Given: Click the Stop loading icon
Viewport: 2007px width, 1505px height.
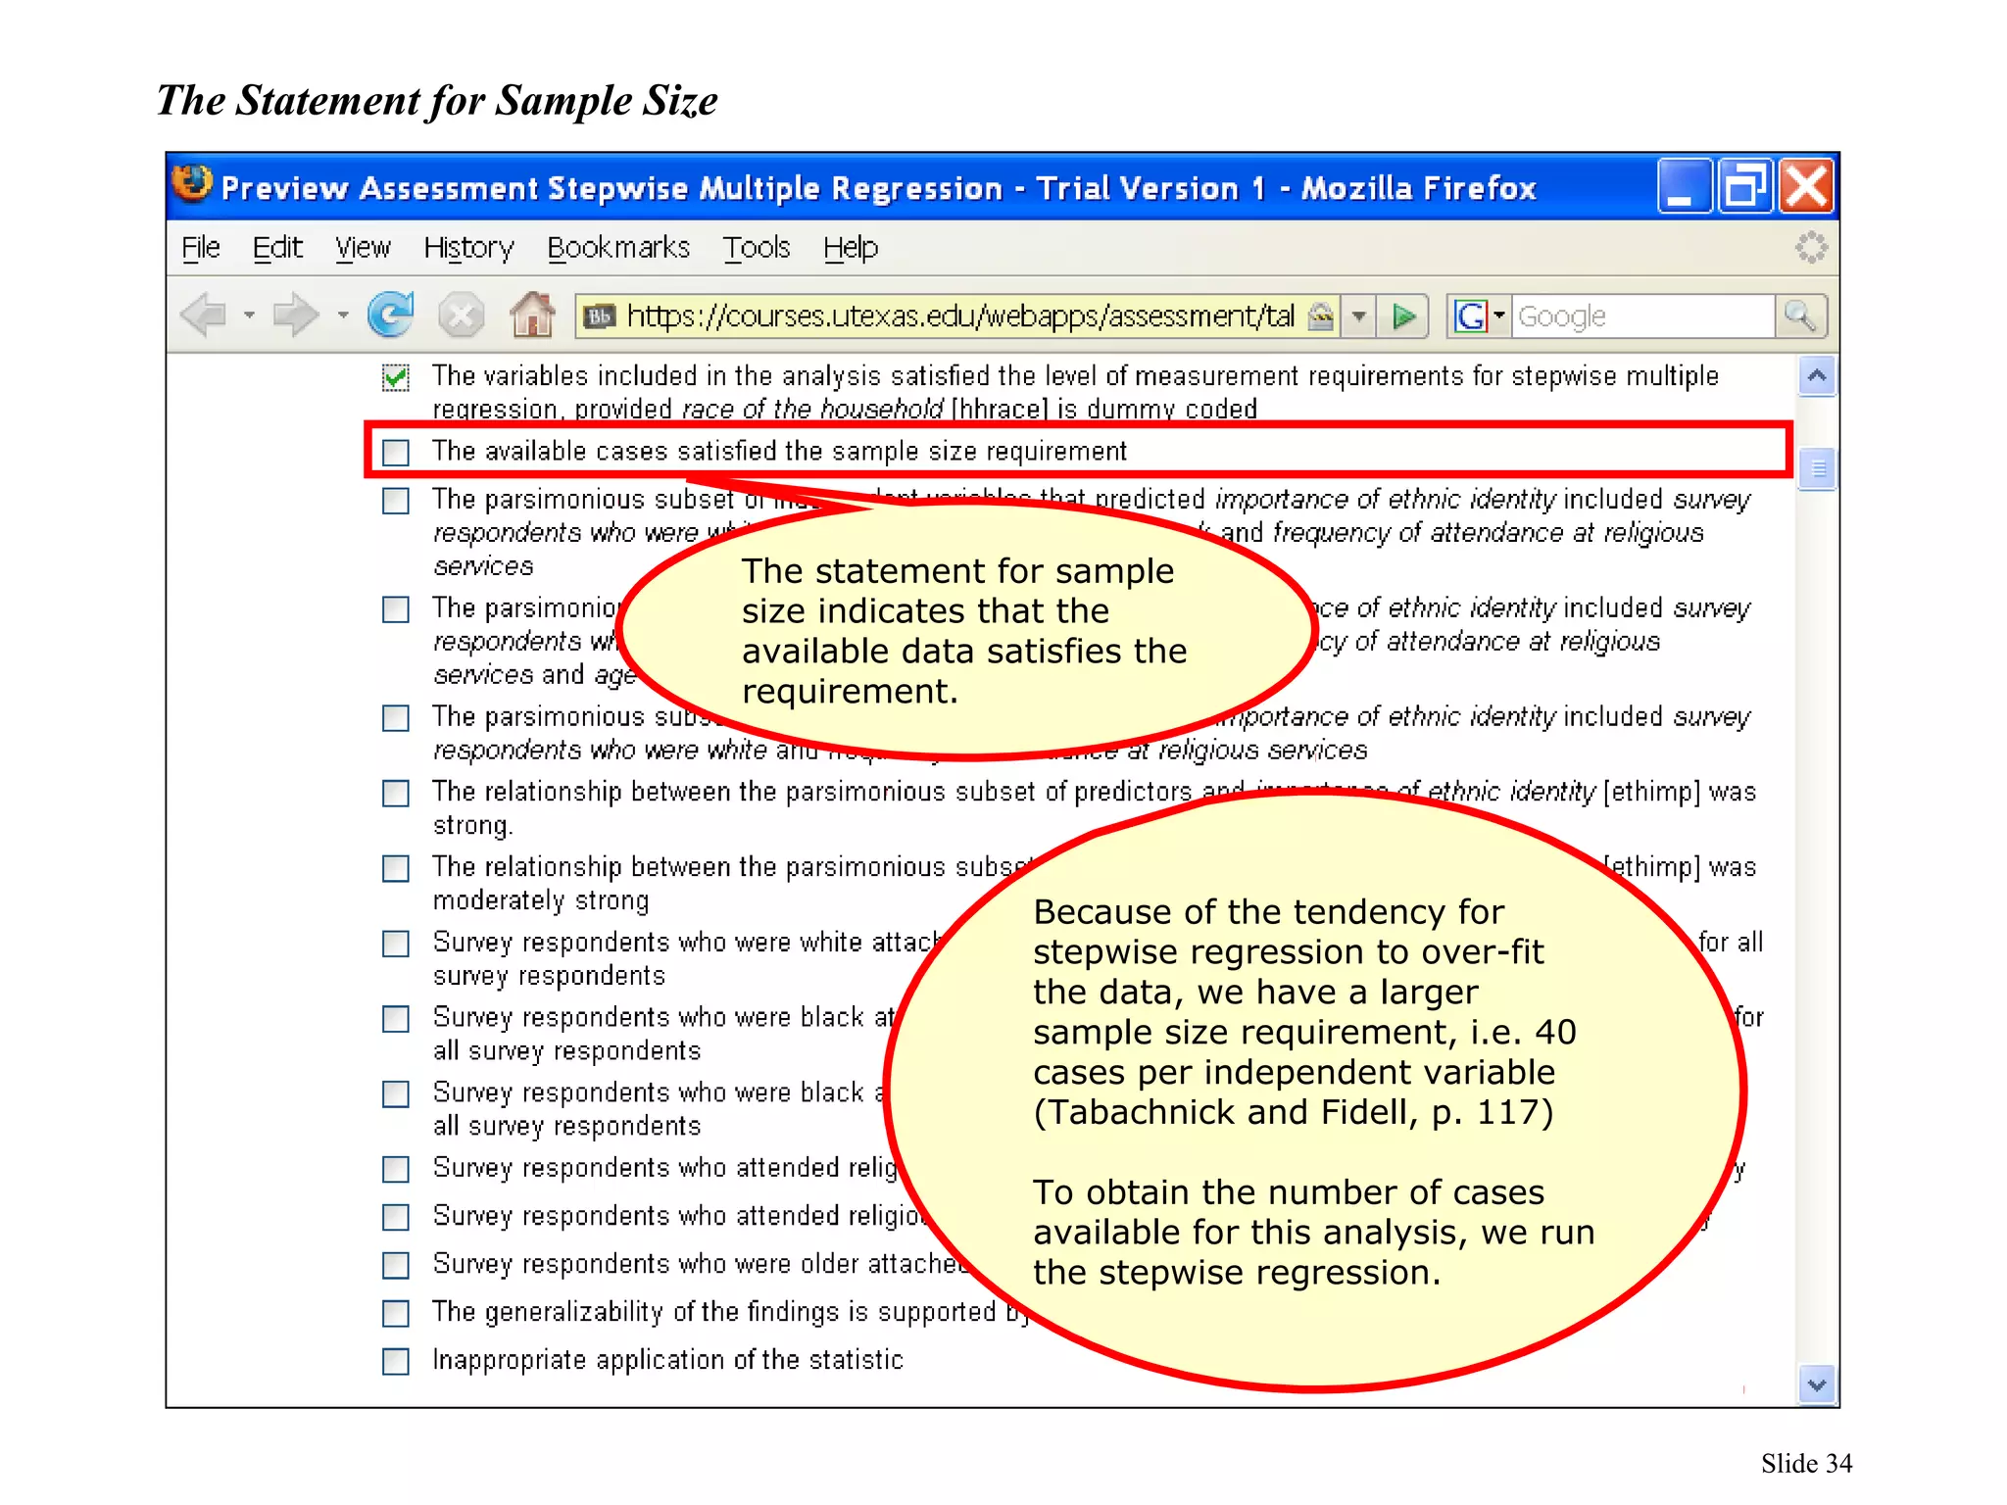Looking at the screenshot, I should point(461,316).
